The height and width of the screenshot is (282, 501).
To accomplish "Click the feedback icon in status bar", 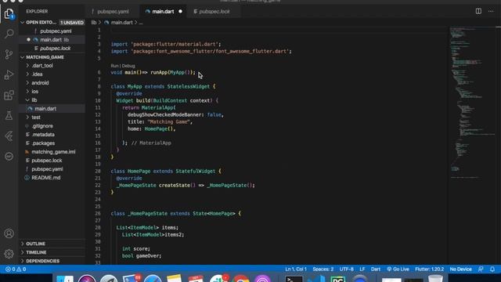I will click(x=481, y=269).
